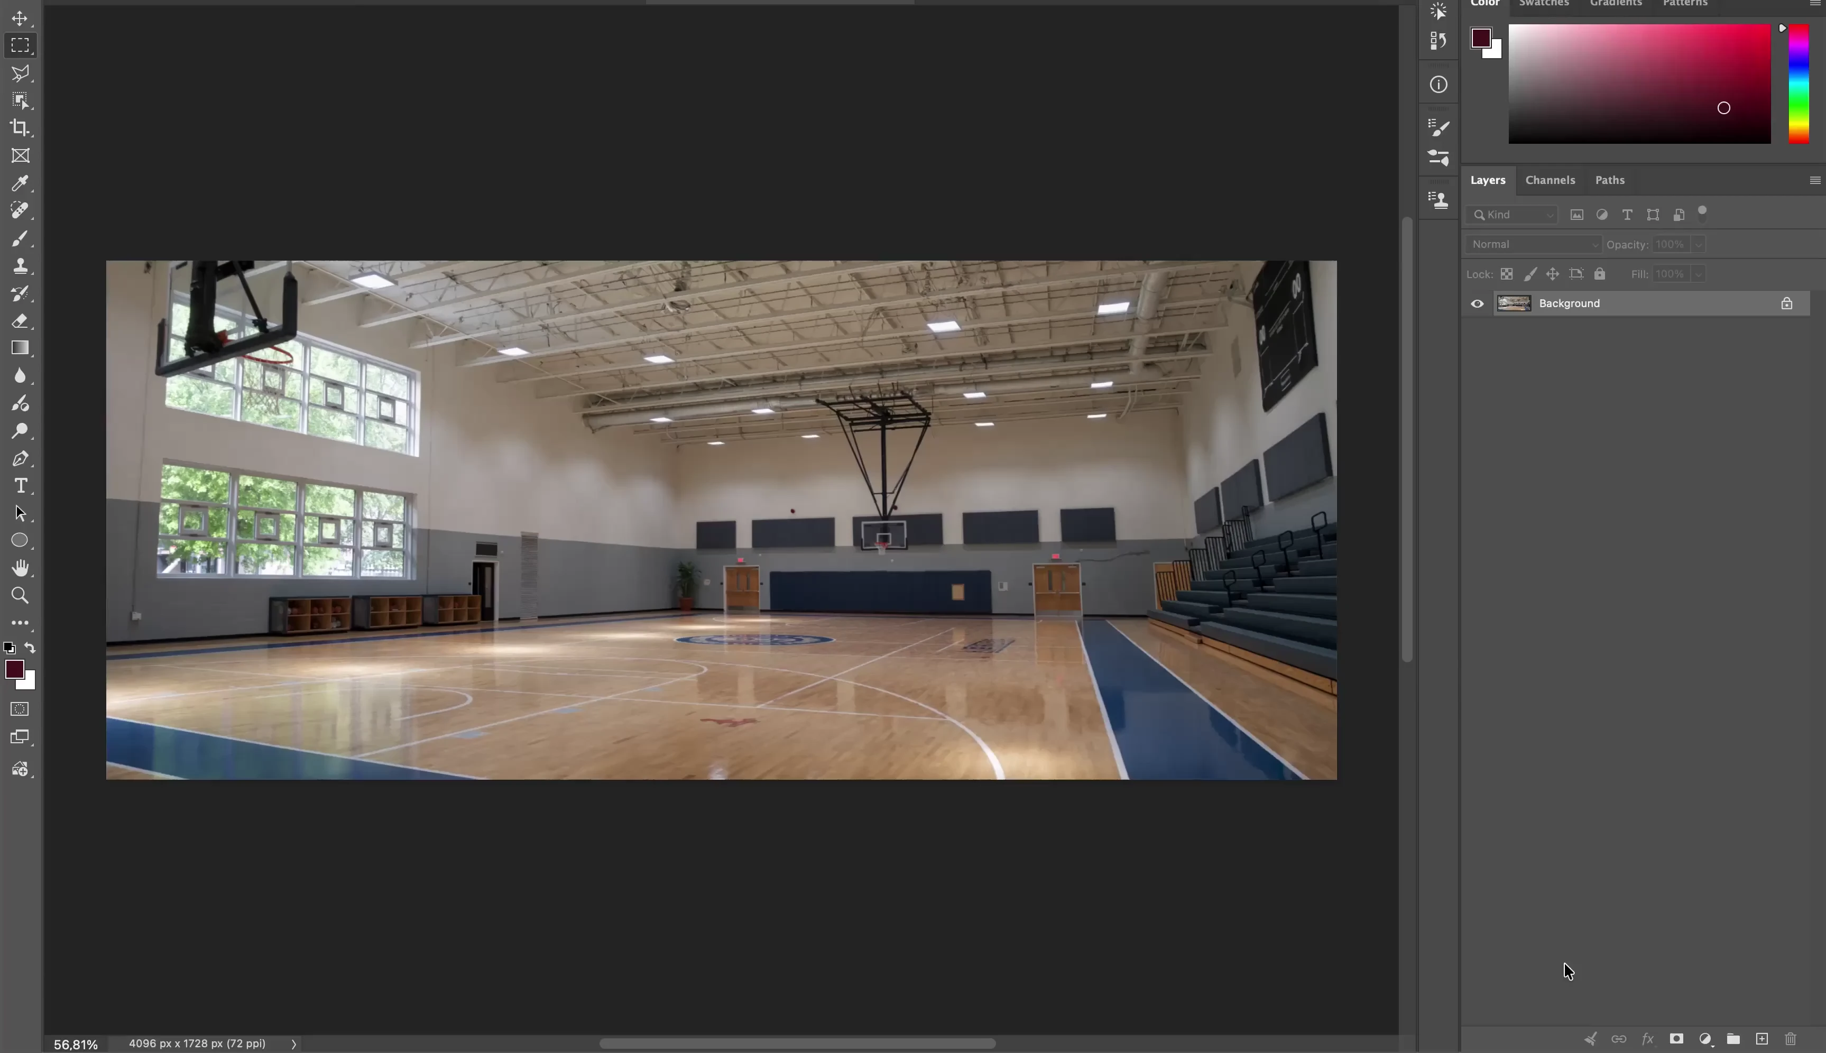Viewport: 1826px width, 1053px height.
Task: Click the Zoom tool magnifier
Action: click(20, 595)
